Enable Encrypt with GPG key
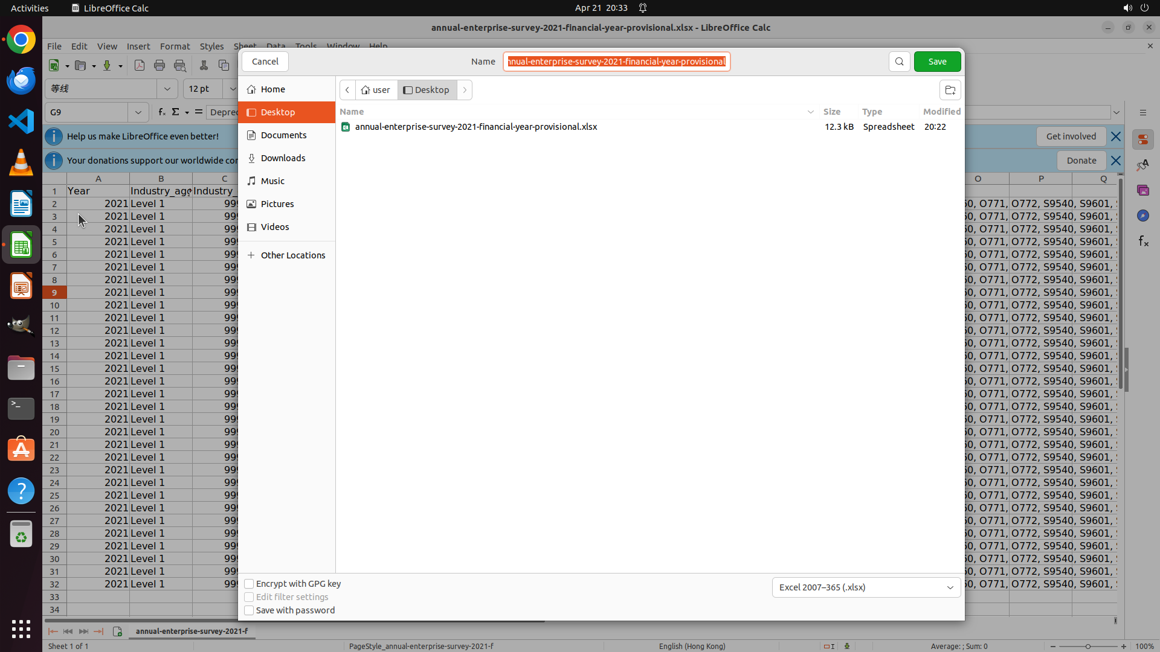 (249, 584)
